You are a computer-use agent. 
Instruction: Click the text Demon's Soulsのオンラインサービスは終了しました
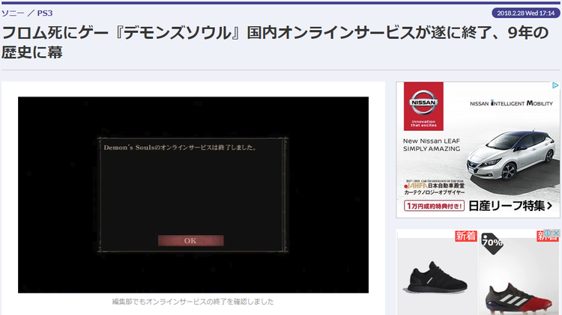click(x=180, y=147)
